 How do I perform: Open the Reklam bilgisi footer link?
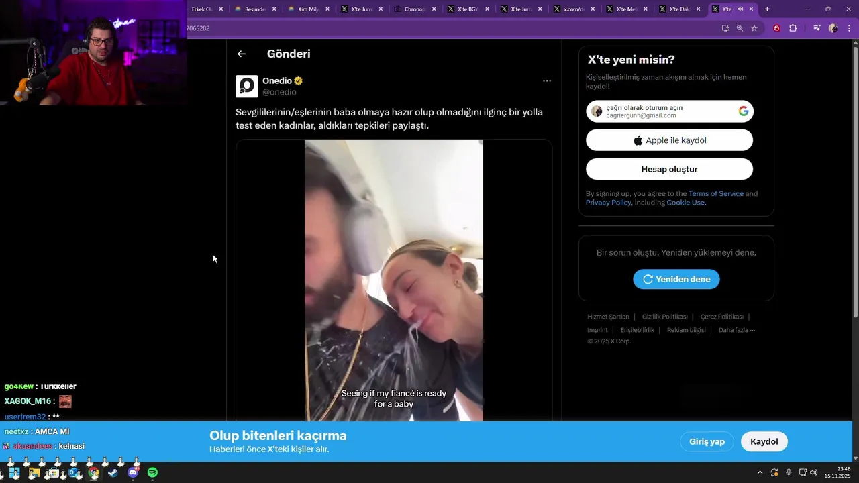(687, 330)
